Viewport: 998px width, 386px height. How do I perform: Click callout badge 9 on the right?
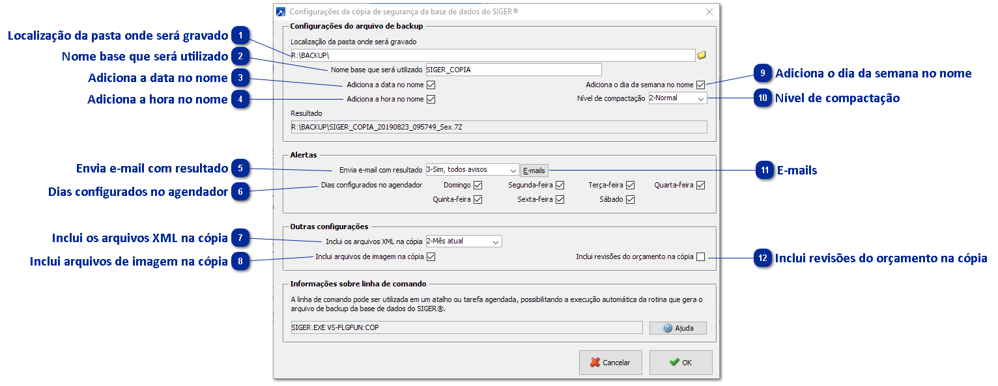(x=763, y=74)
